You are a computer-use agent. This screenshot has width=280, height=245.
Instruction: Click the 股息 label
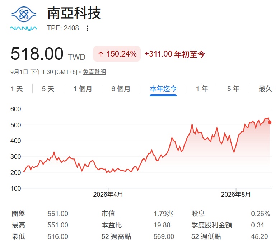pos(198,214)
